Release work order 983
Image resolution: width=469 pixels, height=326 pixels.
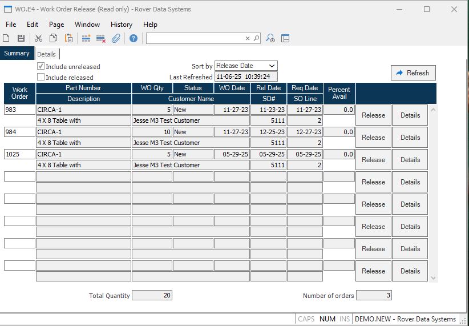373,115
